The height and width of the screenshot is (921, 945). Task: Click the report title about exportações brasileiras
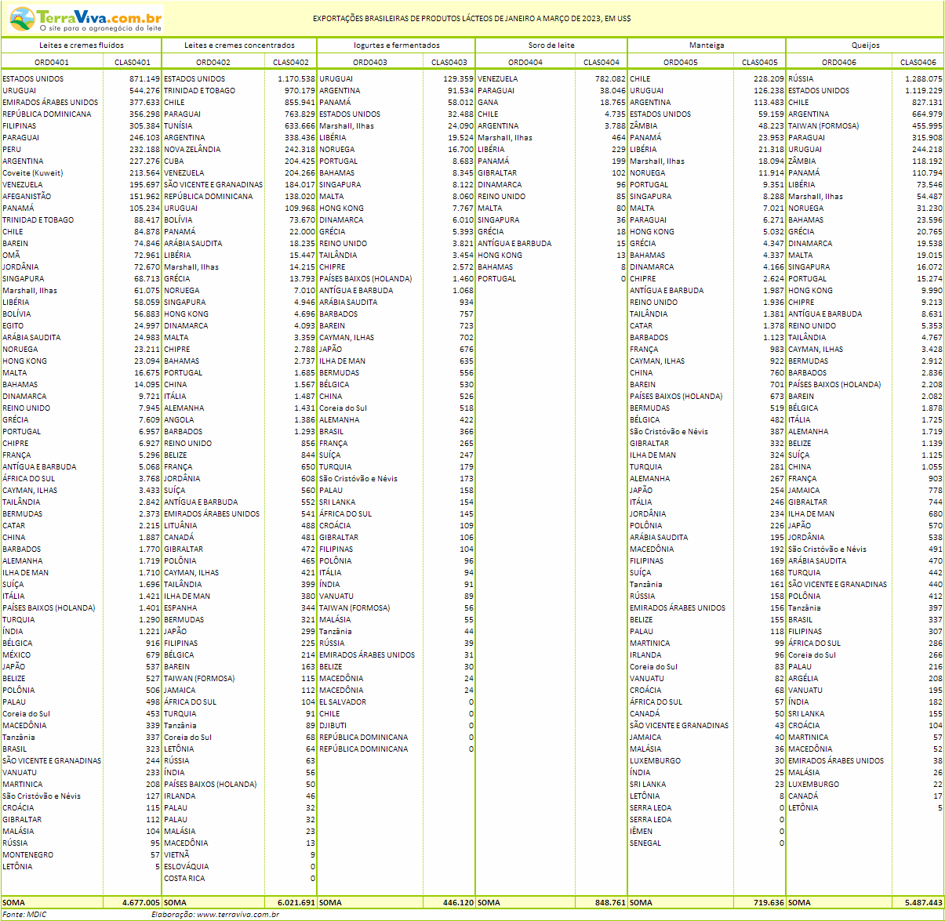(471, 19)
